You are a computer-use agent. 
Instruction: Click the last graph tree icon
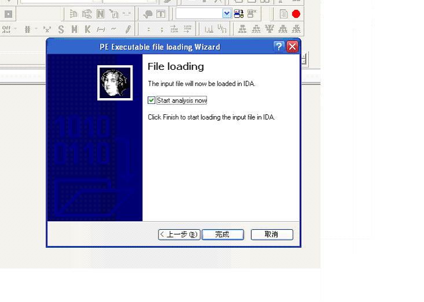pyautogui.click(x=296, y=29)
